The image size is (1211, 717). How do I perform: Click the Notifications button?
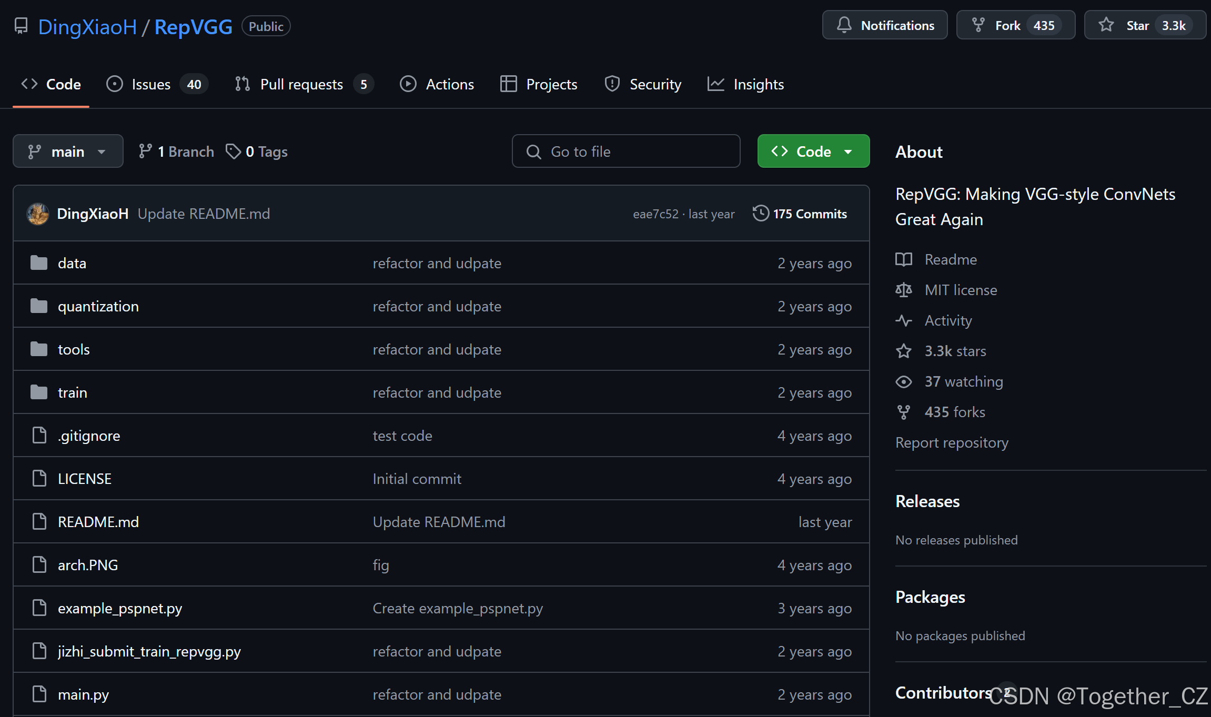pos(885,25)
